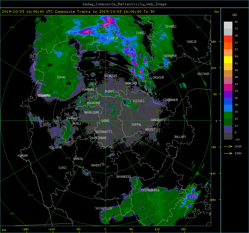249x233 pixels.
Task: Click the dBZ legend heading
Action: [235, 15]
